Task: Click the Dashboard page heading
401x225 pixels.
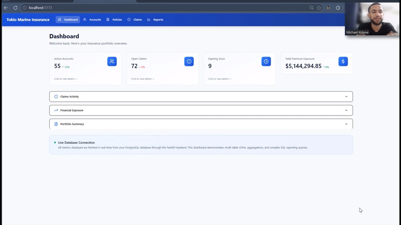Action: point(64,36)
